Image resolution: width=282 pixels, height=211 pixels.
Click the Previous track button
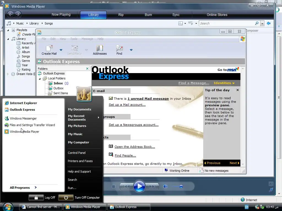[x=127, y=187]
